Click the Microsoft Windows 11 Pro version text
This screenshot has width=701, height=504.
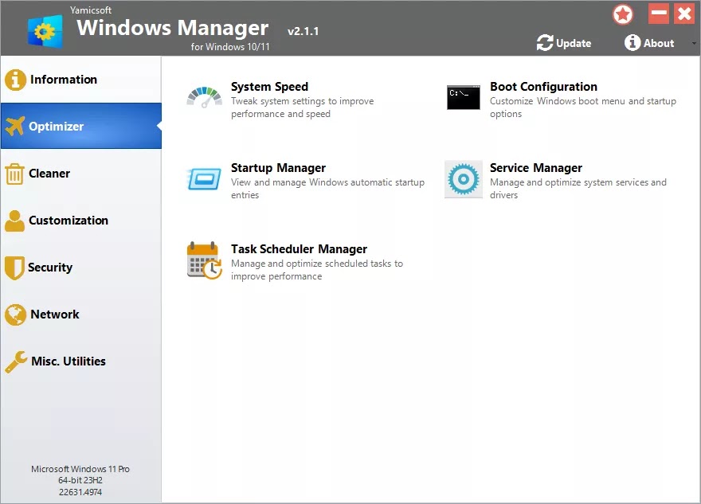click(x=81, y=469)
